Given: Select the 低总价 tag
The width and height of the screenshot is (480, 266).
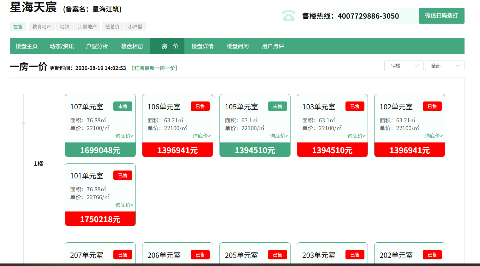Looking at the screenshot, I should pos(112,26).
